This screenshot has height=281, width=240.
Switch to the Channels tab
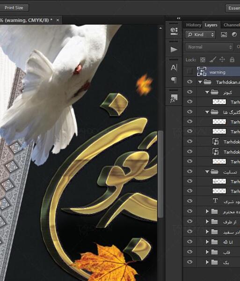[232, 25]
